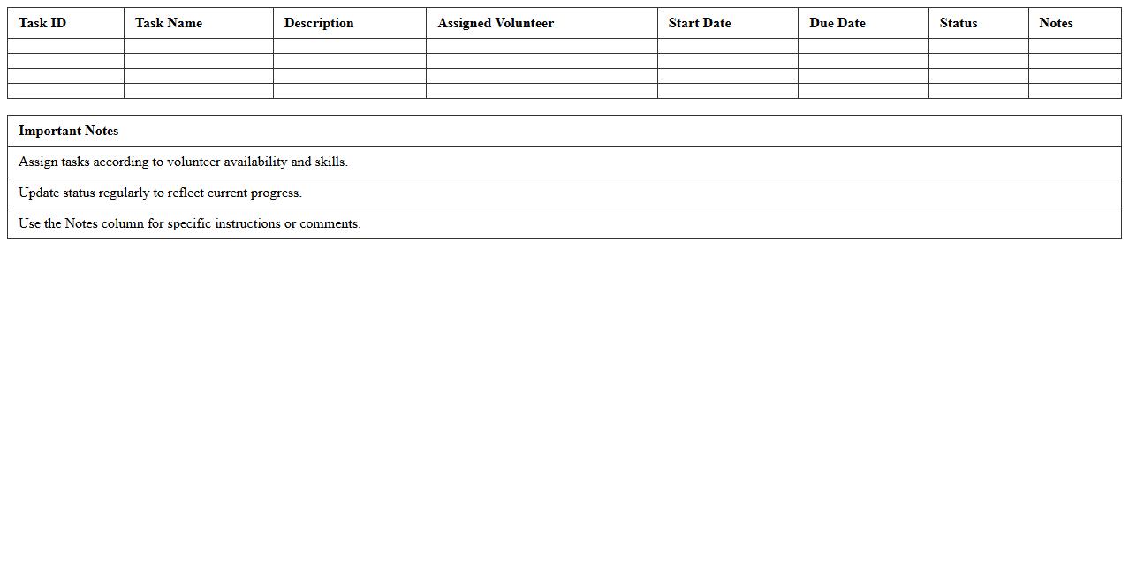The image size is (1129, 574).
Task: Click the note about volunteer availability and skills
Action: click(x=183, y=162)
